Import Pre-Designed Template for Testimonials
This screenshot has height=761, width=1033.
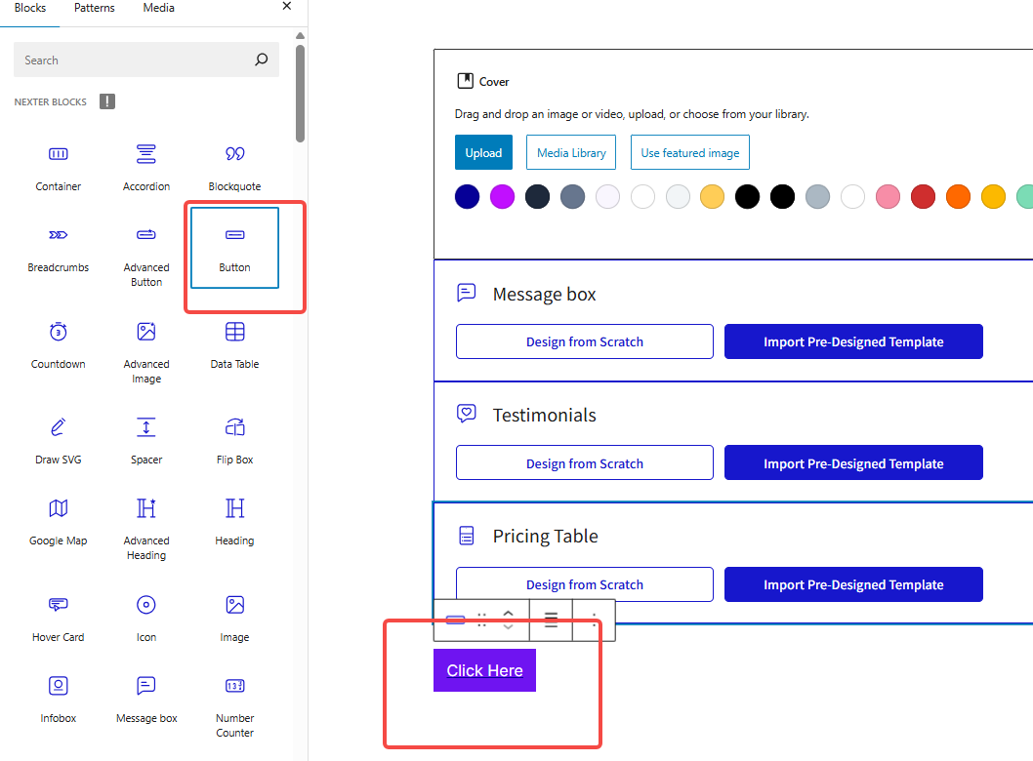(x=853, y=463)
